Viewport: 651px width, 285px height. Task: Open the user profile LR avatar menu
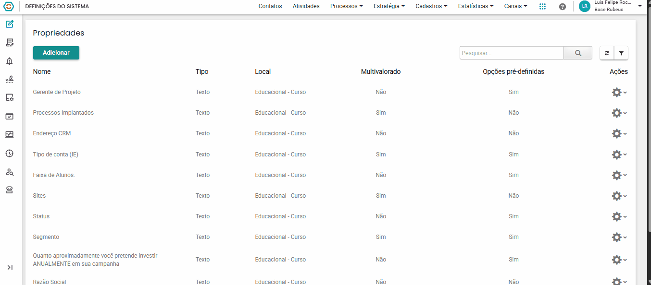tap(585, 6)
